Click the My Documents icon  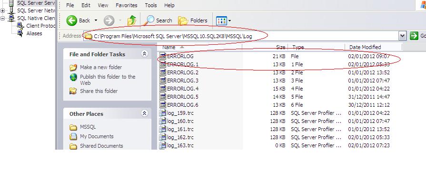tap(73, 136)
